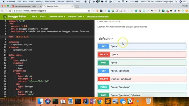Open the Trash in the dock
Screen dimensions: 189x106
click(x=148, y=101)
